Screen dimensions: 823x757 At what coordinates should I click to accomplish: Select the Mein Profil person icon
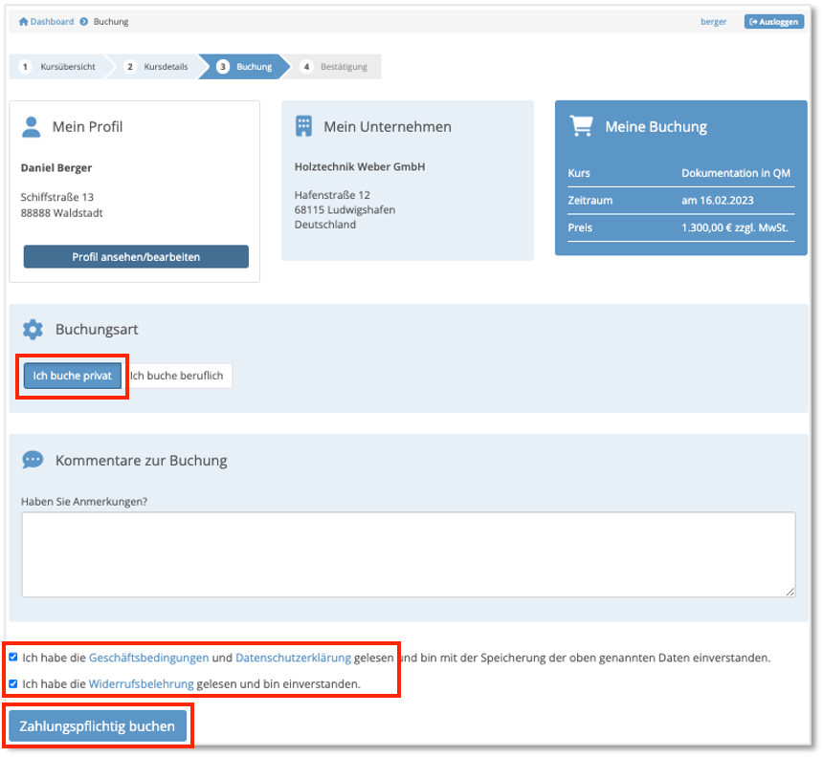click(x=33, y=125)
